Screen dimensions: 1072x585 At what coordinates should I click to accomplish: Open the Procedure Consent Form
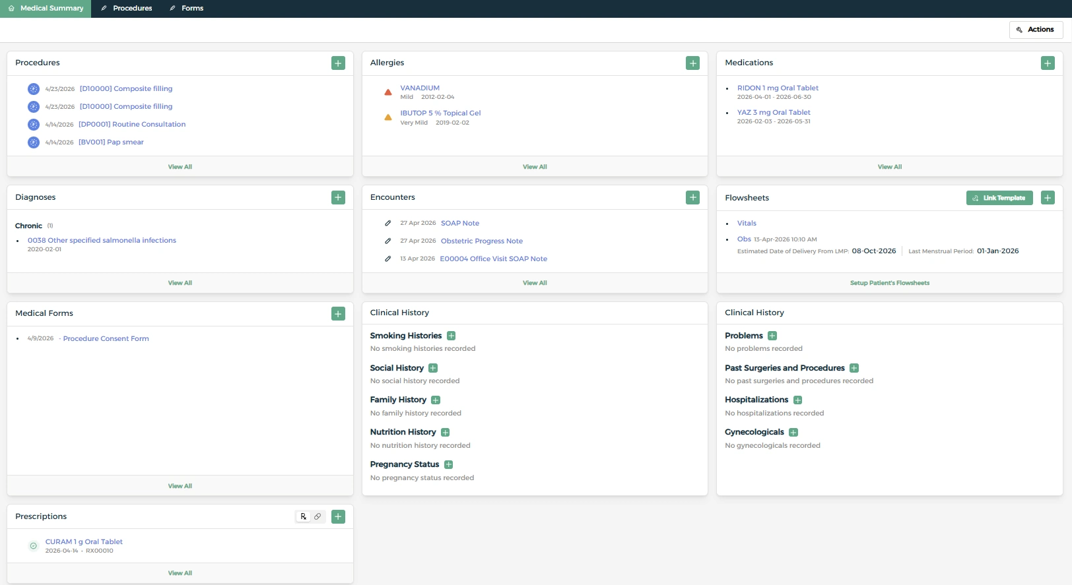[x=106, y=338]
